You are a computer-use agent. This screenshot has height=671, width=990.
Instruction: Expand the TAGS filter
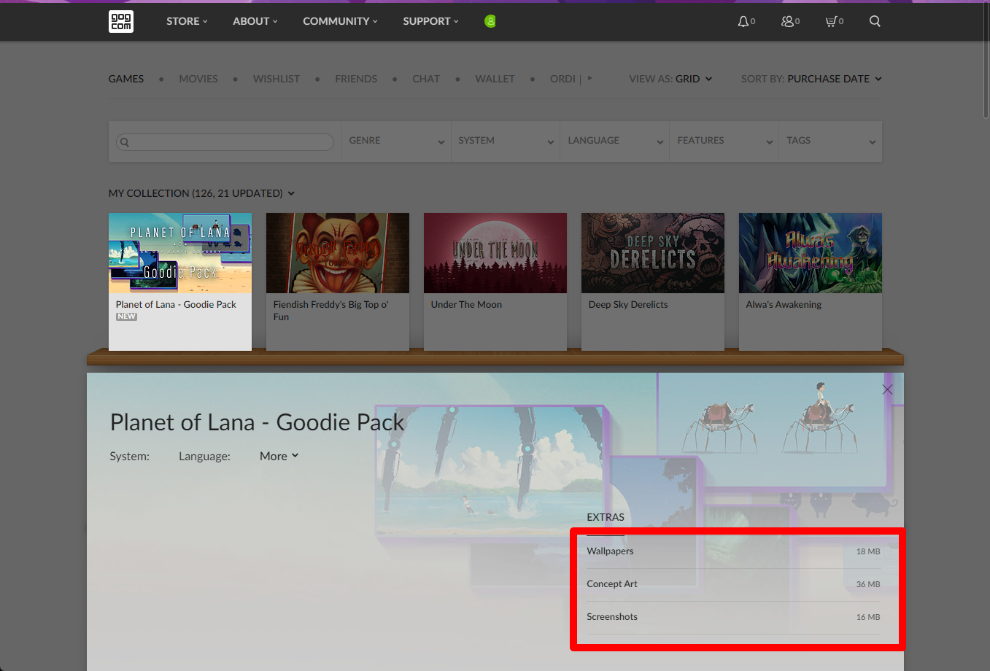[x=831, y=141]
